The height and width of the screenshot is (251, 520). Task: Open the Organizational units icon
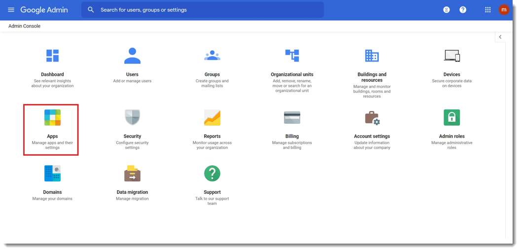292,55
